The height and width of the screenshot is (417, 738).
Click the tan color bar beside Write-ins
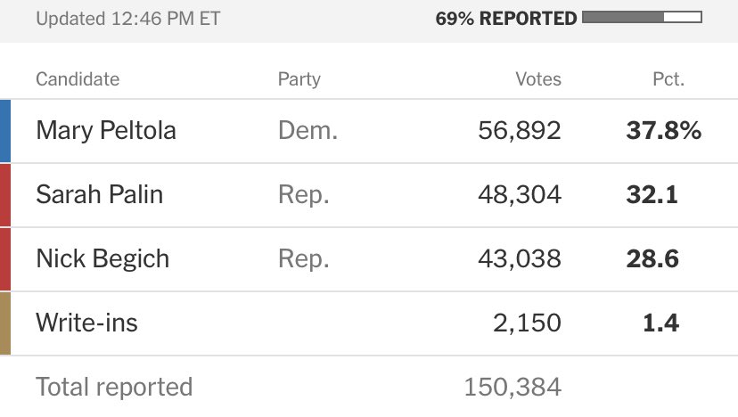(x=5, y=323)
